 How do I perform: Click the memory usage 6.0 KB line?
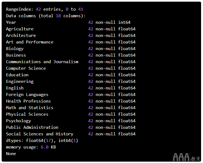pos(31,147)
